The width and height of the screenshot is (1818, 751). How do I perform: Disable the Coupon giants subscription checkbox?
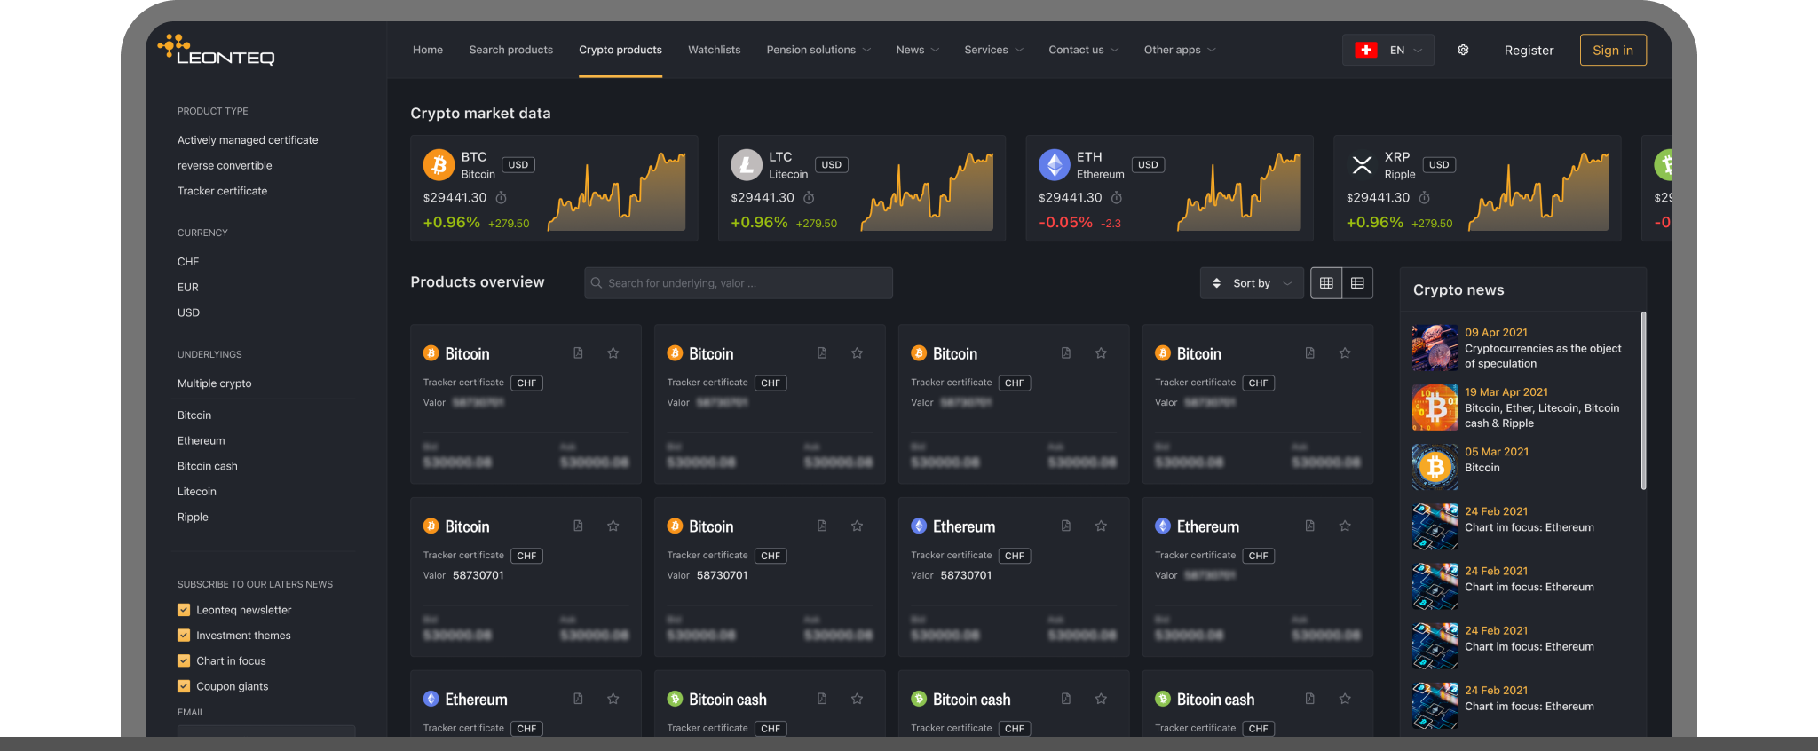pos(184,686)
